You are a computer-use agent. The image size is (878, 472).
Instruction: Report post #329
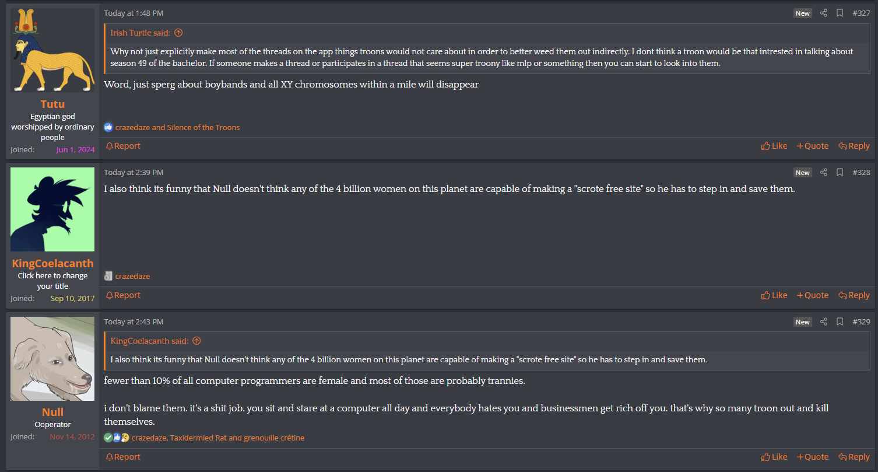pos(123,457)
